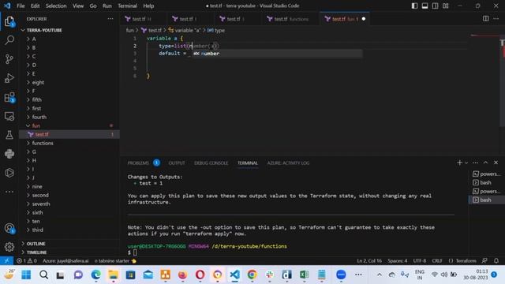This screenshot has height=284, width=505.
Task: Open Windows Start button on taskbar
Action: pos(26,275)
